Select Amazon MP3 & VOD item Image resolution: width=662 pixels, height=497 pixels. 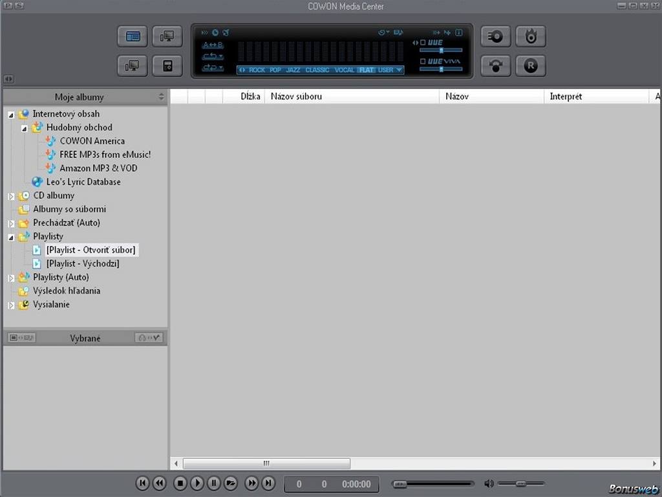(98, 168)
